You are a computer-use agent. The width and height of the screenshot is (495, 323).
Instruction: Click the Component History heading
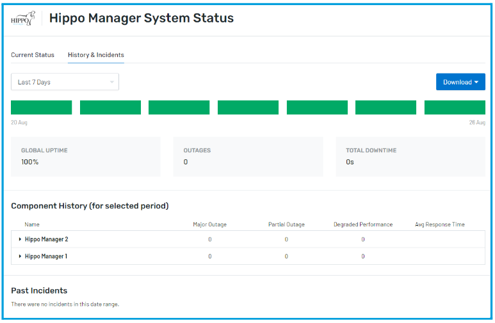click(90, 206)
